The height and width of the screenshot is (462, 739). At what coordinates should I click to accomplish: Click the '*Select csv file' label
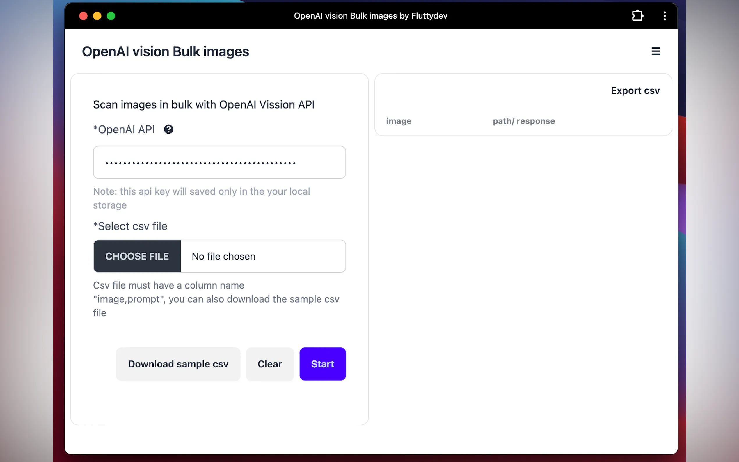coord(130,226)
